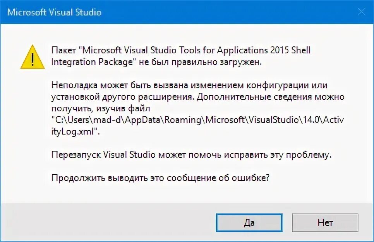This screenshot has height=242, width=374.
Task: Click the word Пакет in the message
Action: [63, 51]
